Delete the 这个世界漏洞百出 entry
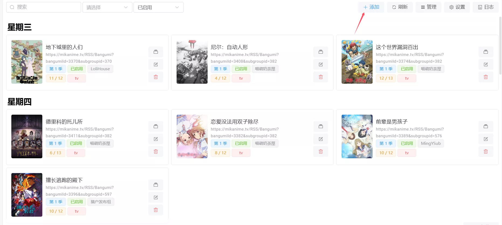 [x=486, y=77]
